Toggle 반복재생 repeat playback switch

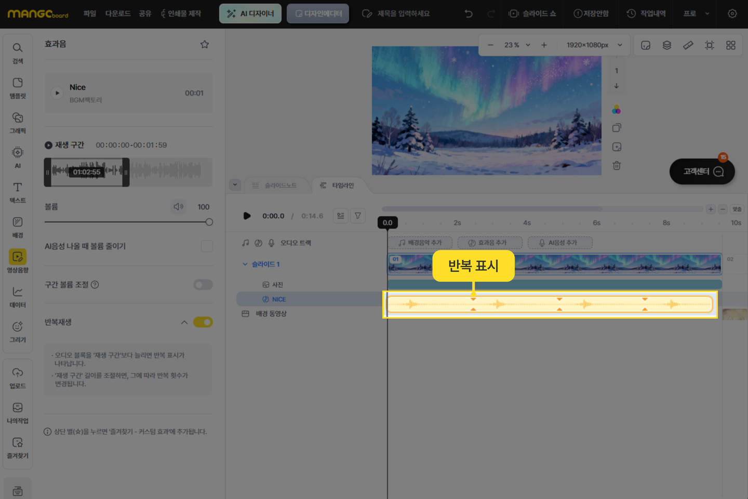coord(203,322)
